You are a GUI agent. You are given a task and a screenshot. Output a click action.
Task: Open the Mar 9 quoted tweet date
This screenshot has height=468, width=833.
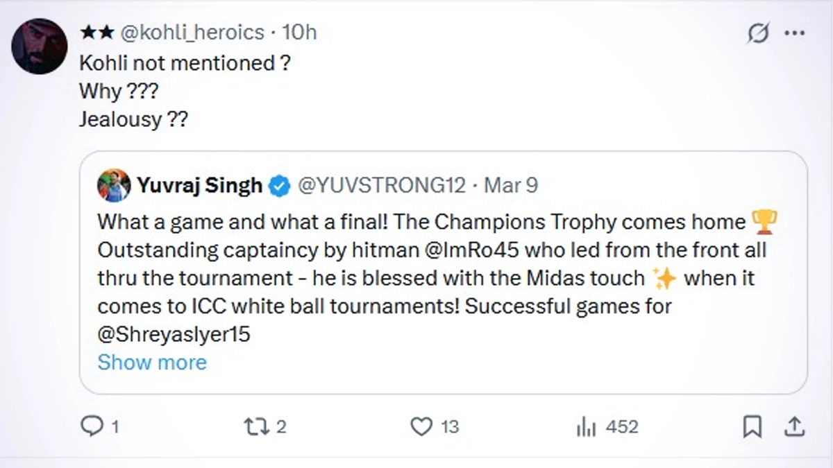(510, 185)
